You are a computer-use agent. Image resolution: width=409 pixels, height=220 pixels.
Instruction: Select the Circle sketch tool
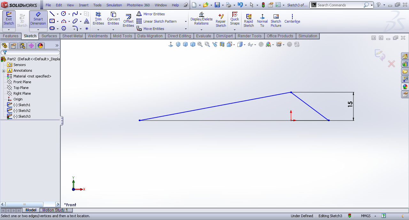pyautogui.click(x=63, y=14)
